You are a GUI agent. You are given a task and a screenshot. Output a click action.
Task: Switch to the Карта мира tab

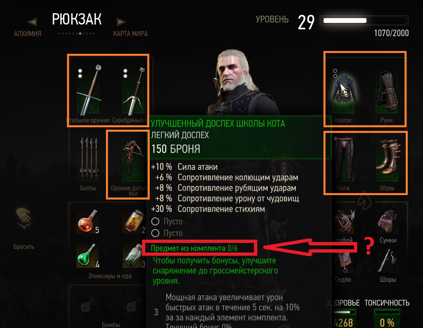(x=130, y=34)
